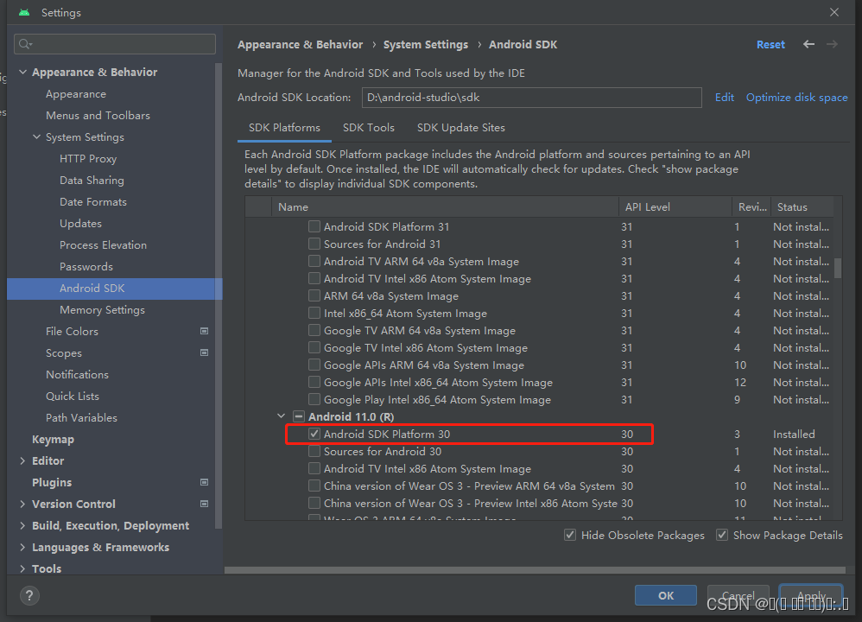Switch to the SDK Tools tab
The image size is (862, 622).
(x=368, y=128)
